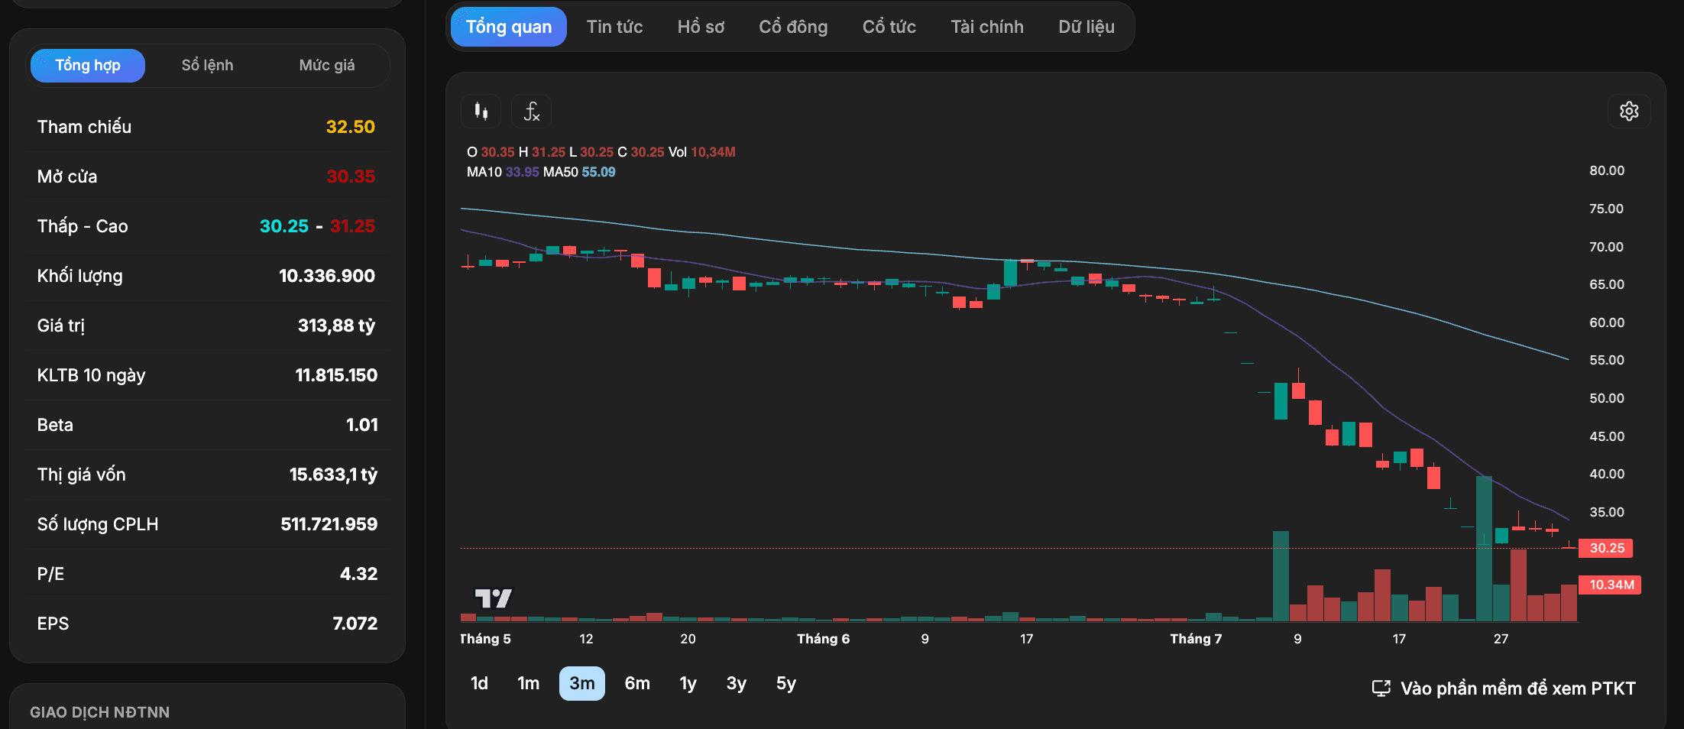
Task: Click the external monitor icon beside PTKT
Action: pos(1381,688)
